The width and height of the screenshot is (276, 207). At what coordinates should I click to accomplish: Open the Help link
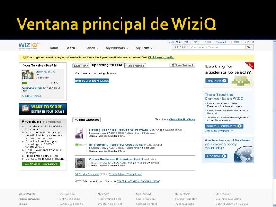[237, 42]
